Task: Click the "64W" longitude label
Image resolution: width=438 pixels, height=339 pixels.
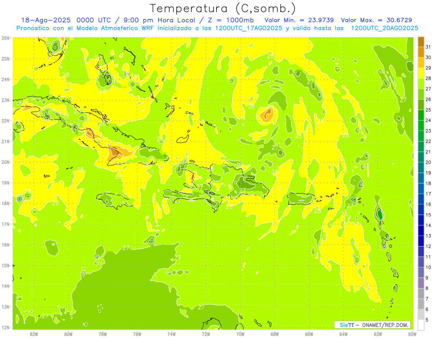Action: click(343, 334)
